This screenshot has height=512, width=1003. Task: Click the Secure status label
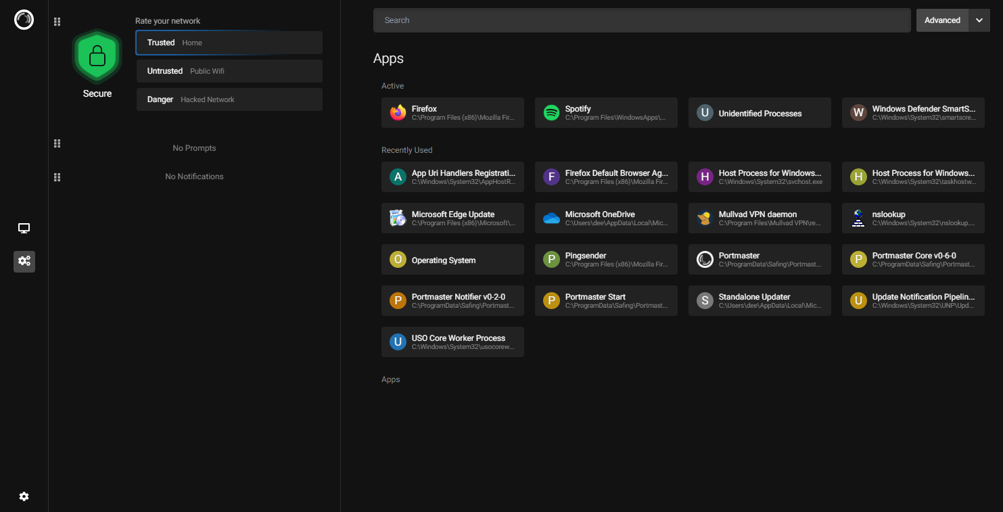(x=97, y=93)
